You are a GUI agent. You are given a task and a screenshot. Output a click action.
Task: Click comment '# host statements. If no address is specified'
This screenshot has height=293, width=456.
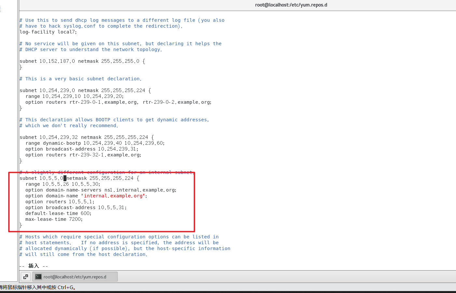coord(119,243)
